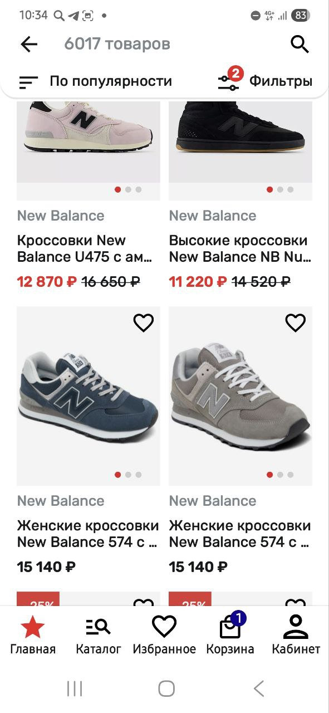Open the По популярности sort dropdown
329x713 pixels.
(x=95, y=81)
